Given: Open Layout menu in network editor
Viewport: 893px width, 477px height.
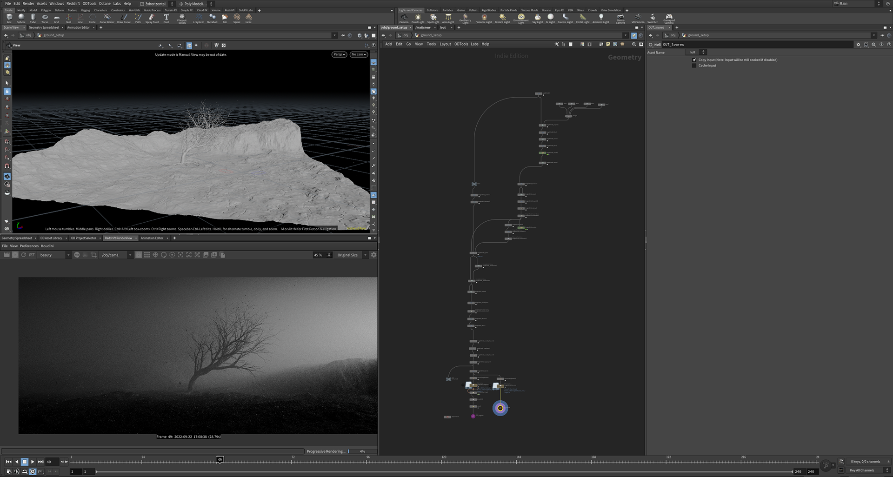Looking at the screenshot, I should point(445,44).
